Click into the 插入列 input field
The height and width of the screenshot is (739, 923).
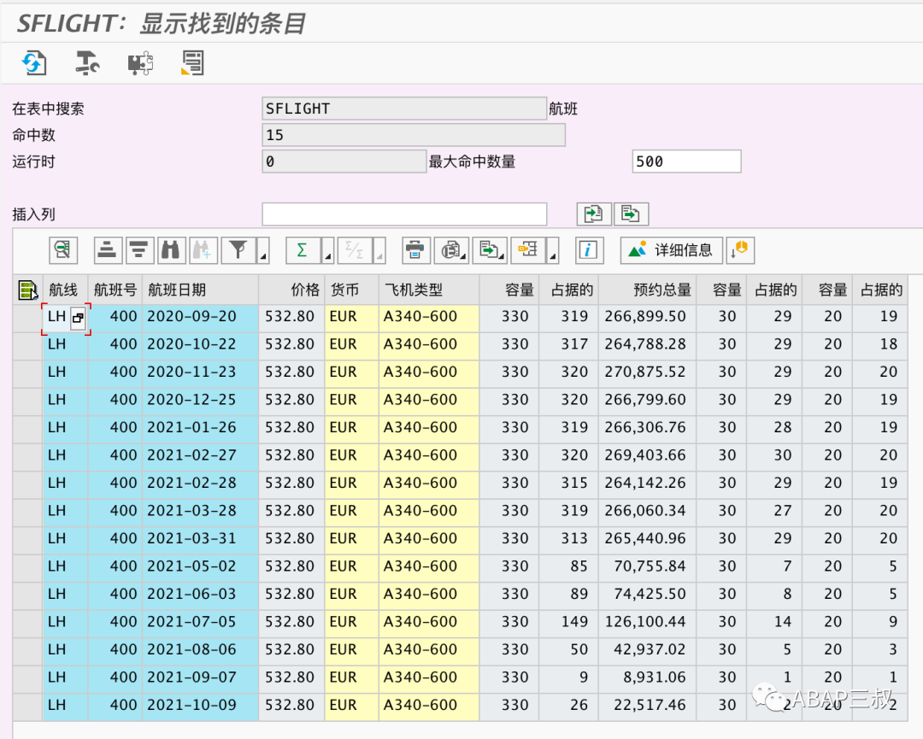[x=404, y=214]
